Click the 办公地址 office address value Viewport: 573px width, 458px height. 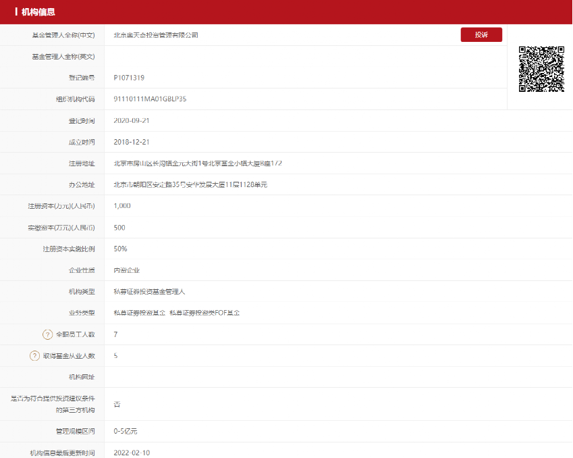point(190,184)
